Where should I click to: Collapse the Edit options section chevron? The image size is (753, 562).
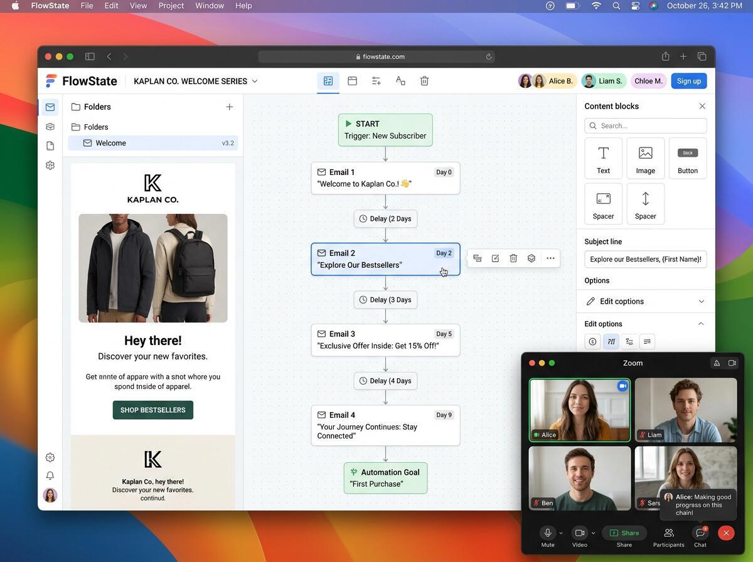(701, 324)
